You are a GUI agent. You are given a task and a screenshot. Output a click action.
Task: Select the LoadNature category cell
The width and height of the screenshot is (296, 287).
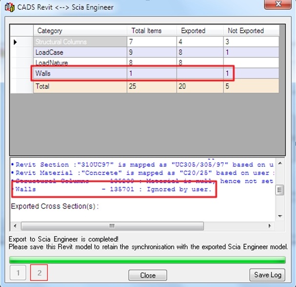coord(80,63)
